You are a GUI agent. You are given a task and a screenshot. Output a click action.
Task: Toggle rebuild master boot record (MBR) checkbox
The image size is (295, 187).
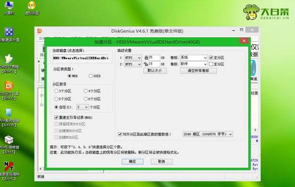(73, 118)
